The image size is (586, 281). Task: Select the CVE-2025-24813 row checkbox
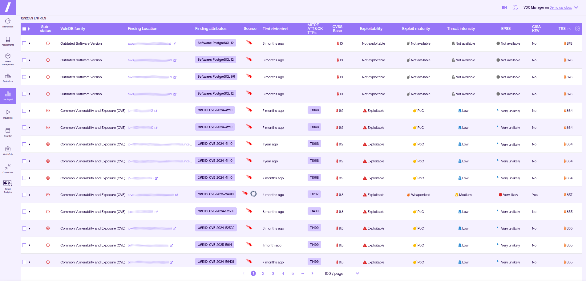pyautogui.click(x=24, y=195)
